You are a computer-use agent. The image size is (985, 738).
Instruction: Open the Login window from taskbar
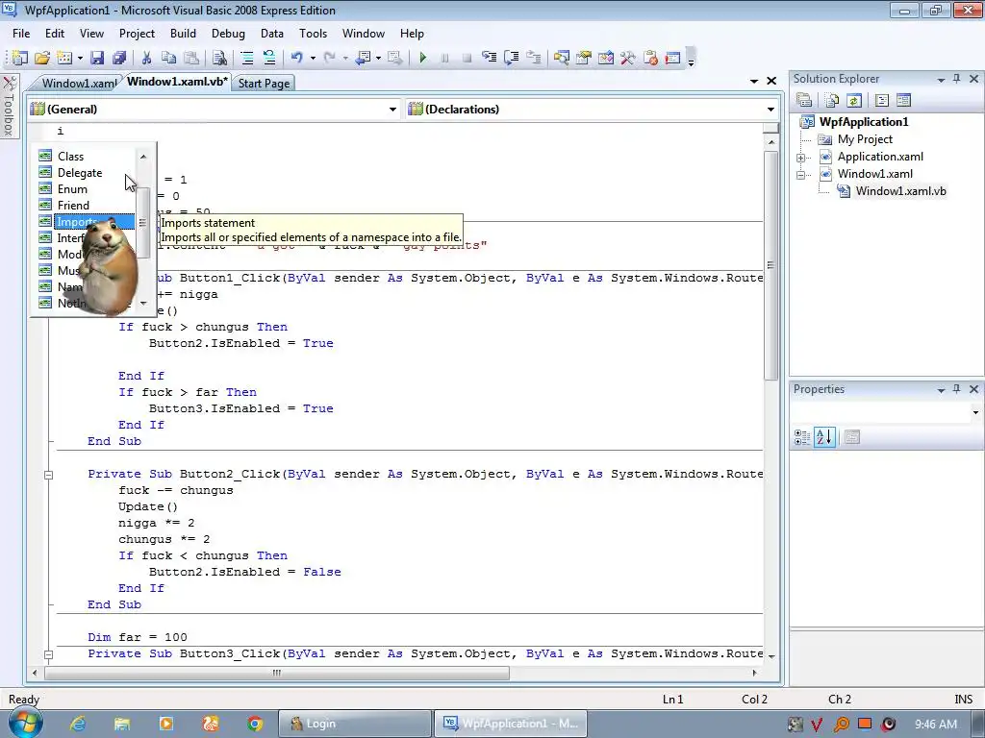(x=354, y=724)
